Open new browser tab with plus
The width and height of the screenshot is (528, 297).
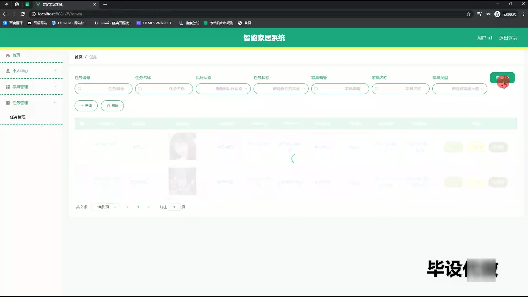[x=105, y=4]
